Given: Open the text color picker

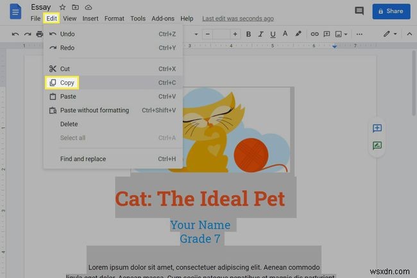Looking at the screenshot, I should [285, 34].
